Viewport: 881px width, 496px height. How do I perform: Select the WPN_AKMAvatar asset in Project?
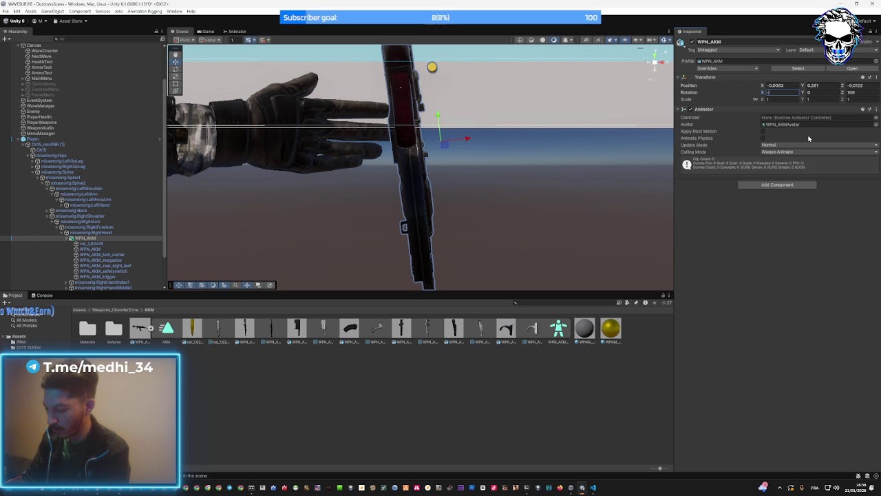(558, 331)
